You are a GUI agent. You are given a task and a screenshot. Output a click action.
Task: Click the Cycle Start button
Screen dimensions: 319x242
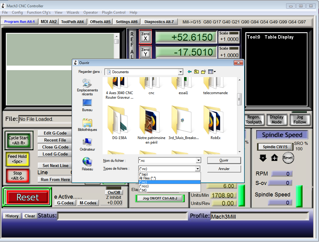(19, 140)
